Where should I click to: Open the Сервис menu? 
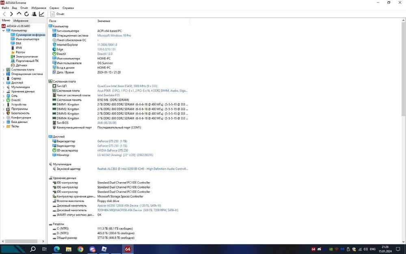click(54, 8)
